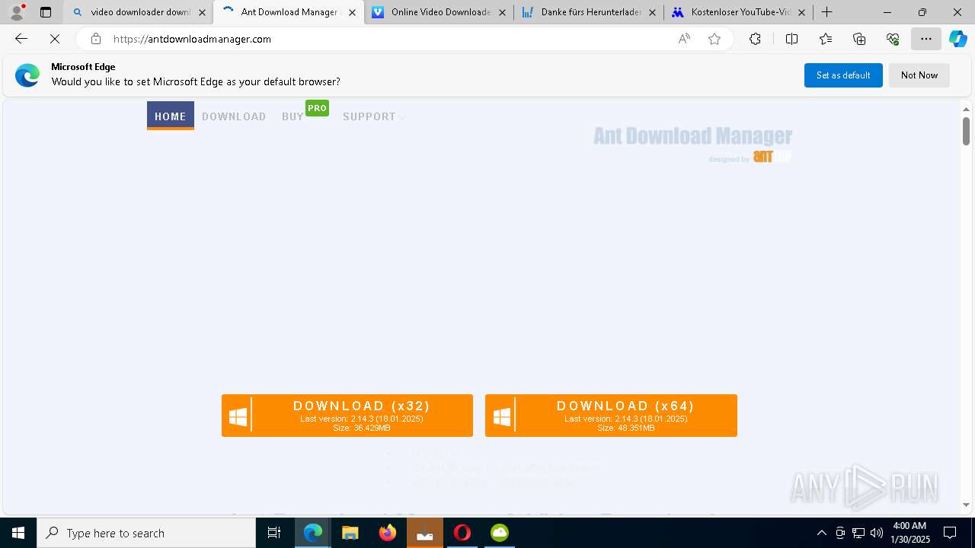Viewport: 975px width, 548px height.
Task: Open the Windows Start menu
Action: coord(18,533)
